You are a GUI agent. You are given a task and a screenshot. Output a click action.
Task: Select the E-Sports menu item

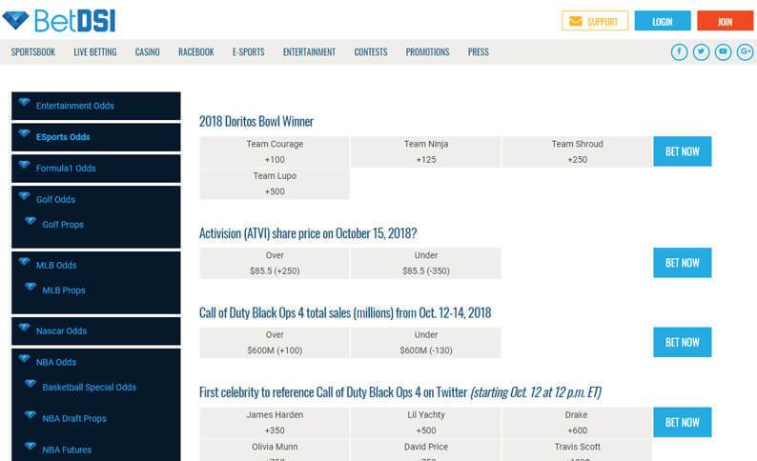[248, 52]
